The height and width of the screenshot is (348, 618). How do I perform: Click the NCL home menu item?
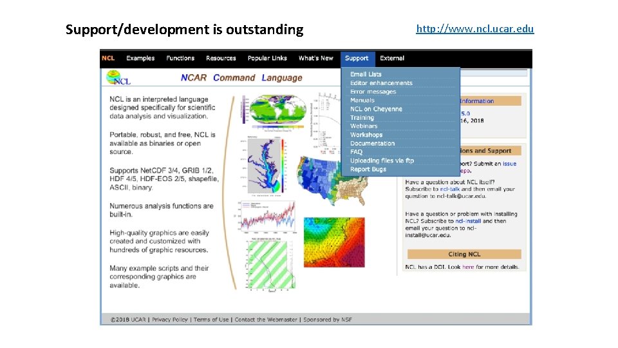click(108, 58)
